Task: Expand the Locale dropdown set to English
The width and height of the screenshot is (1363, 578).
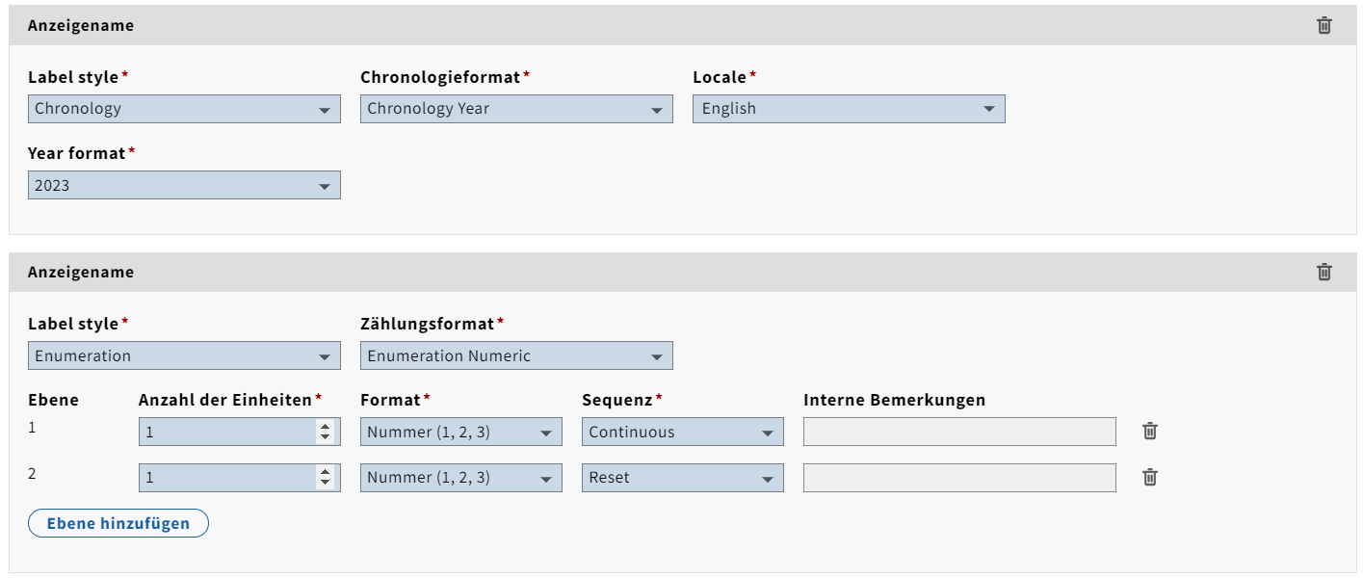Action: point(849,109)
